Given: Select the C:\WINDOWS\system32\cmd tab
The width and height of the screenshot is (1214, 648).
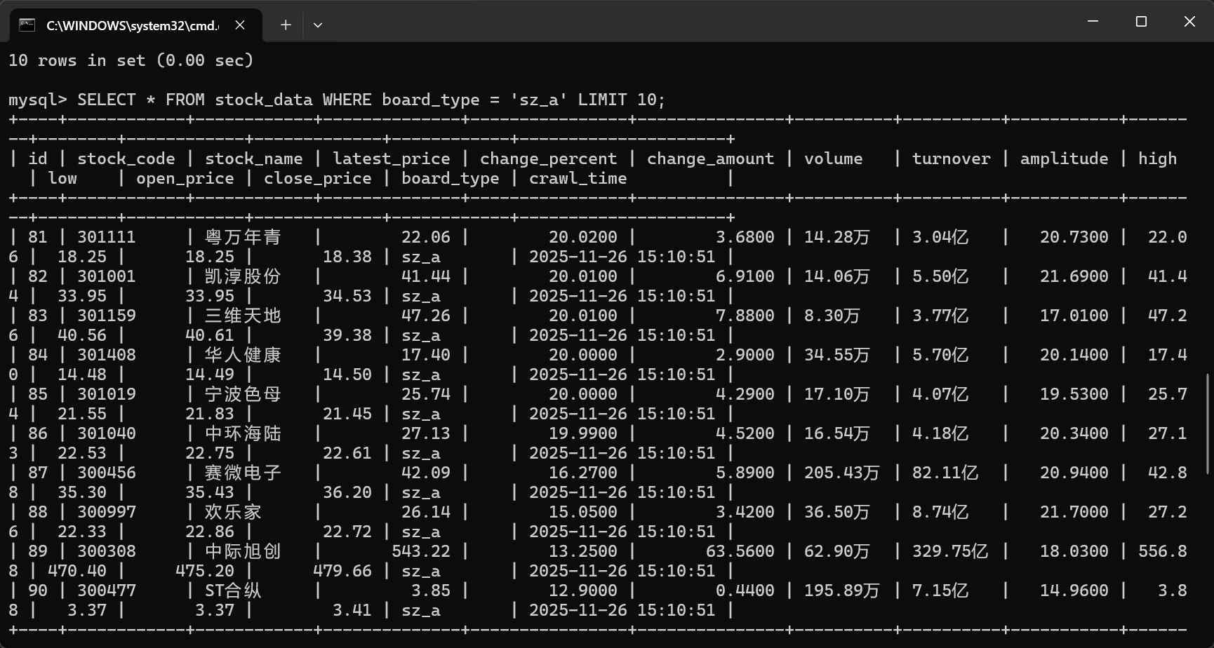Looking at the screenshot, I should coord(136,25).
